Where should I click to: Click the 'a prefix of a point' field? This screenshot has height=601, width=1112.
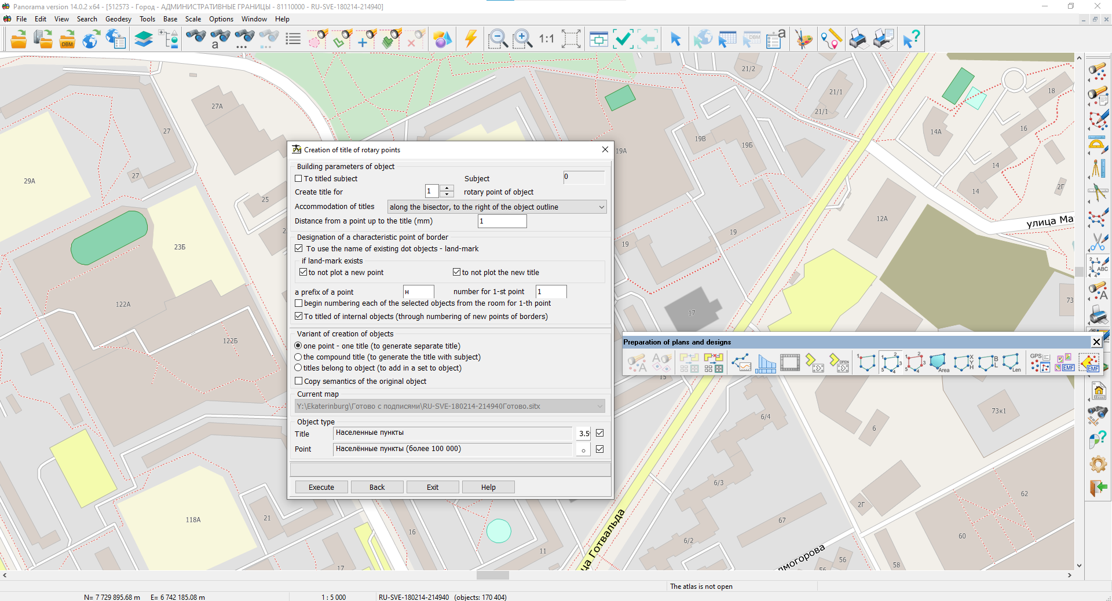click(x=418, y=292)
